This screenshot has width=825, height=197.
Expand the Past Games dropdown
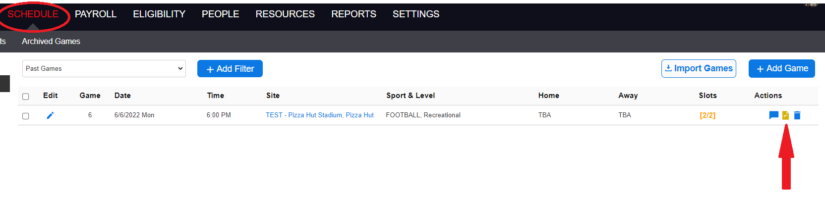click(104, 69)
